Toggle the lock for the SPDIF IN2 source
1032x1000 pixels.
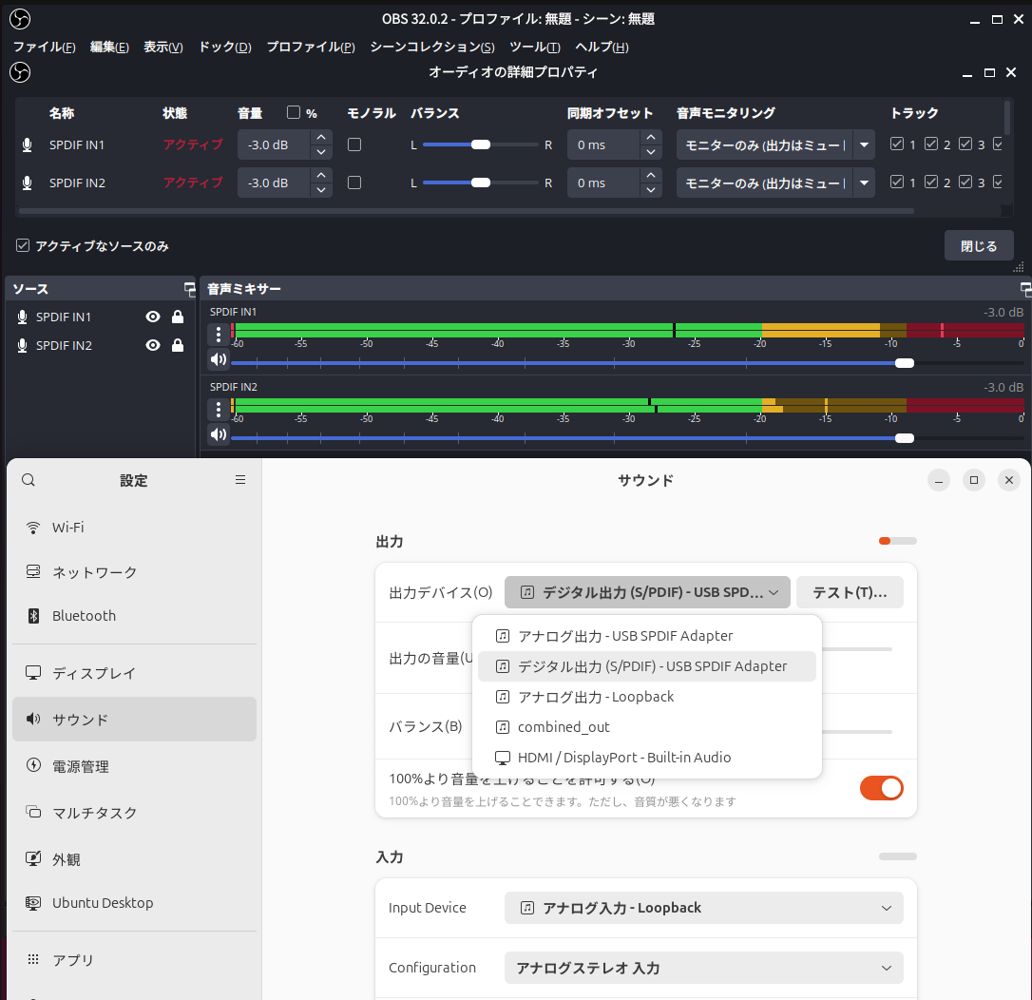point(178,346)
